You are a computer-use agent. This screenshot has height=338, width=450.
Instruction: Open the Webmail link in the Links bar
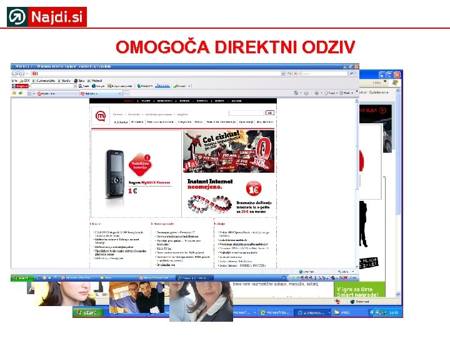pos(95,81)
